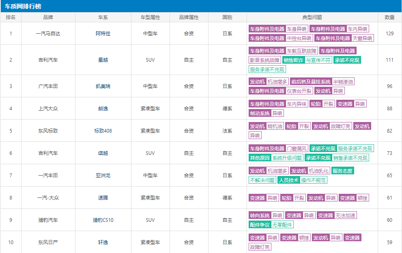
Task: Open the 亚洲龙 car series link
Action: click(103, 176)
